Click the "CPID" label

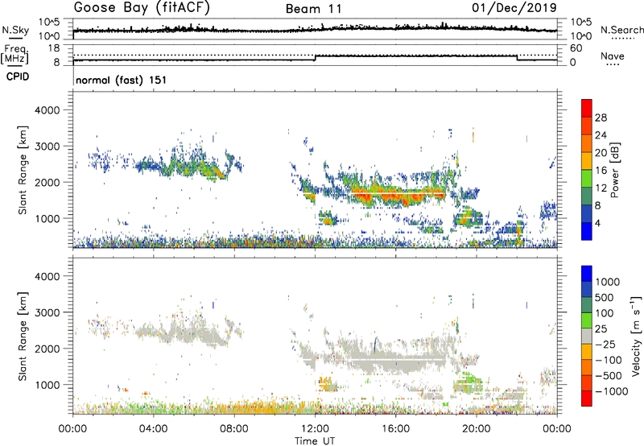18,76
